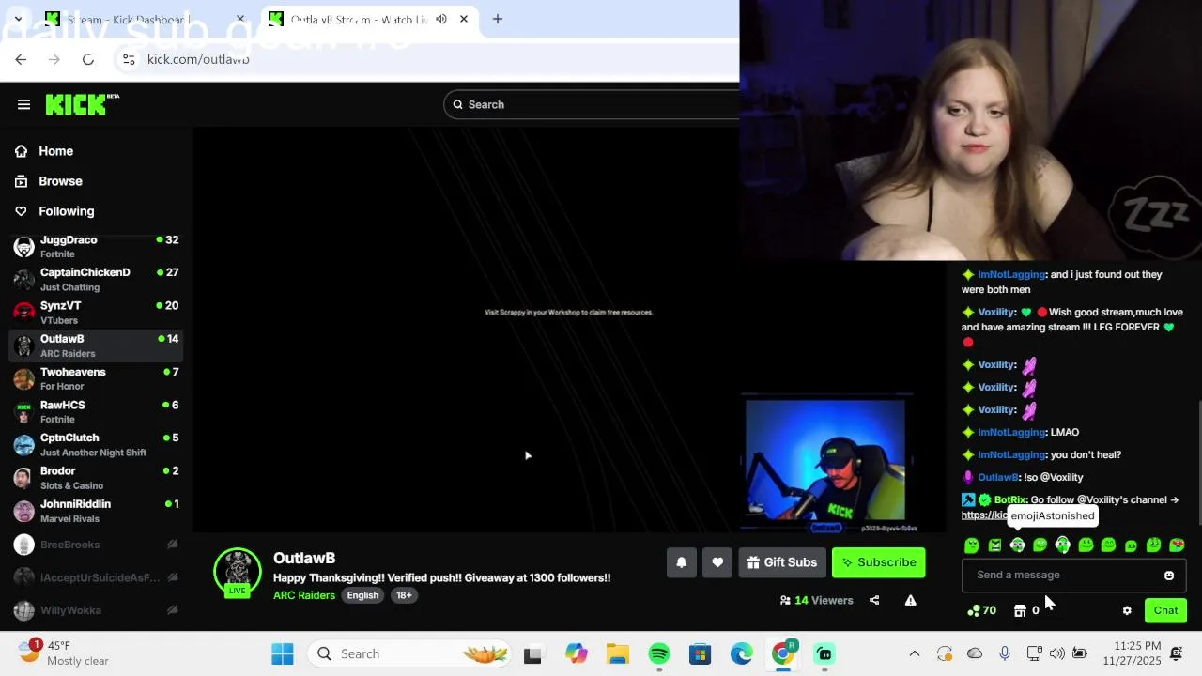This screenshot has height=676, width=1202.
Task: Insert the first green emote in quick bar
Action: pyautogui.click(x=972, y=545)
